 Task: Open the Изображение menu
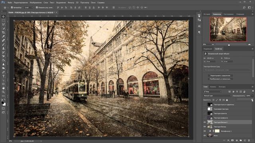[35, 3]
